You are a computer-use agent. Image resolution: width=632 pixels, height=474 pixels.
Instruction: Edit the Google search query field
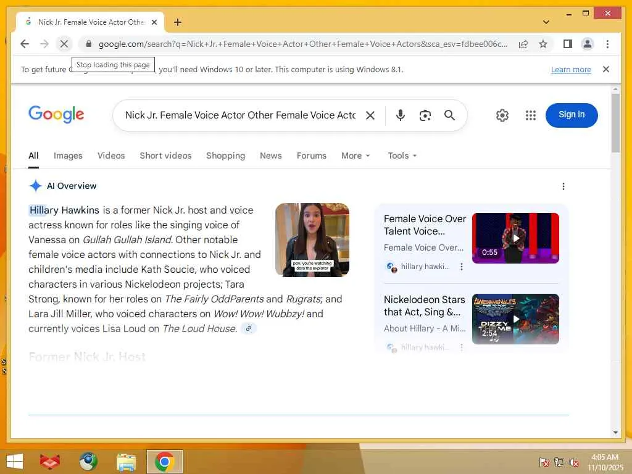tap(240, 115)
